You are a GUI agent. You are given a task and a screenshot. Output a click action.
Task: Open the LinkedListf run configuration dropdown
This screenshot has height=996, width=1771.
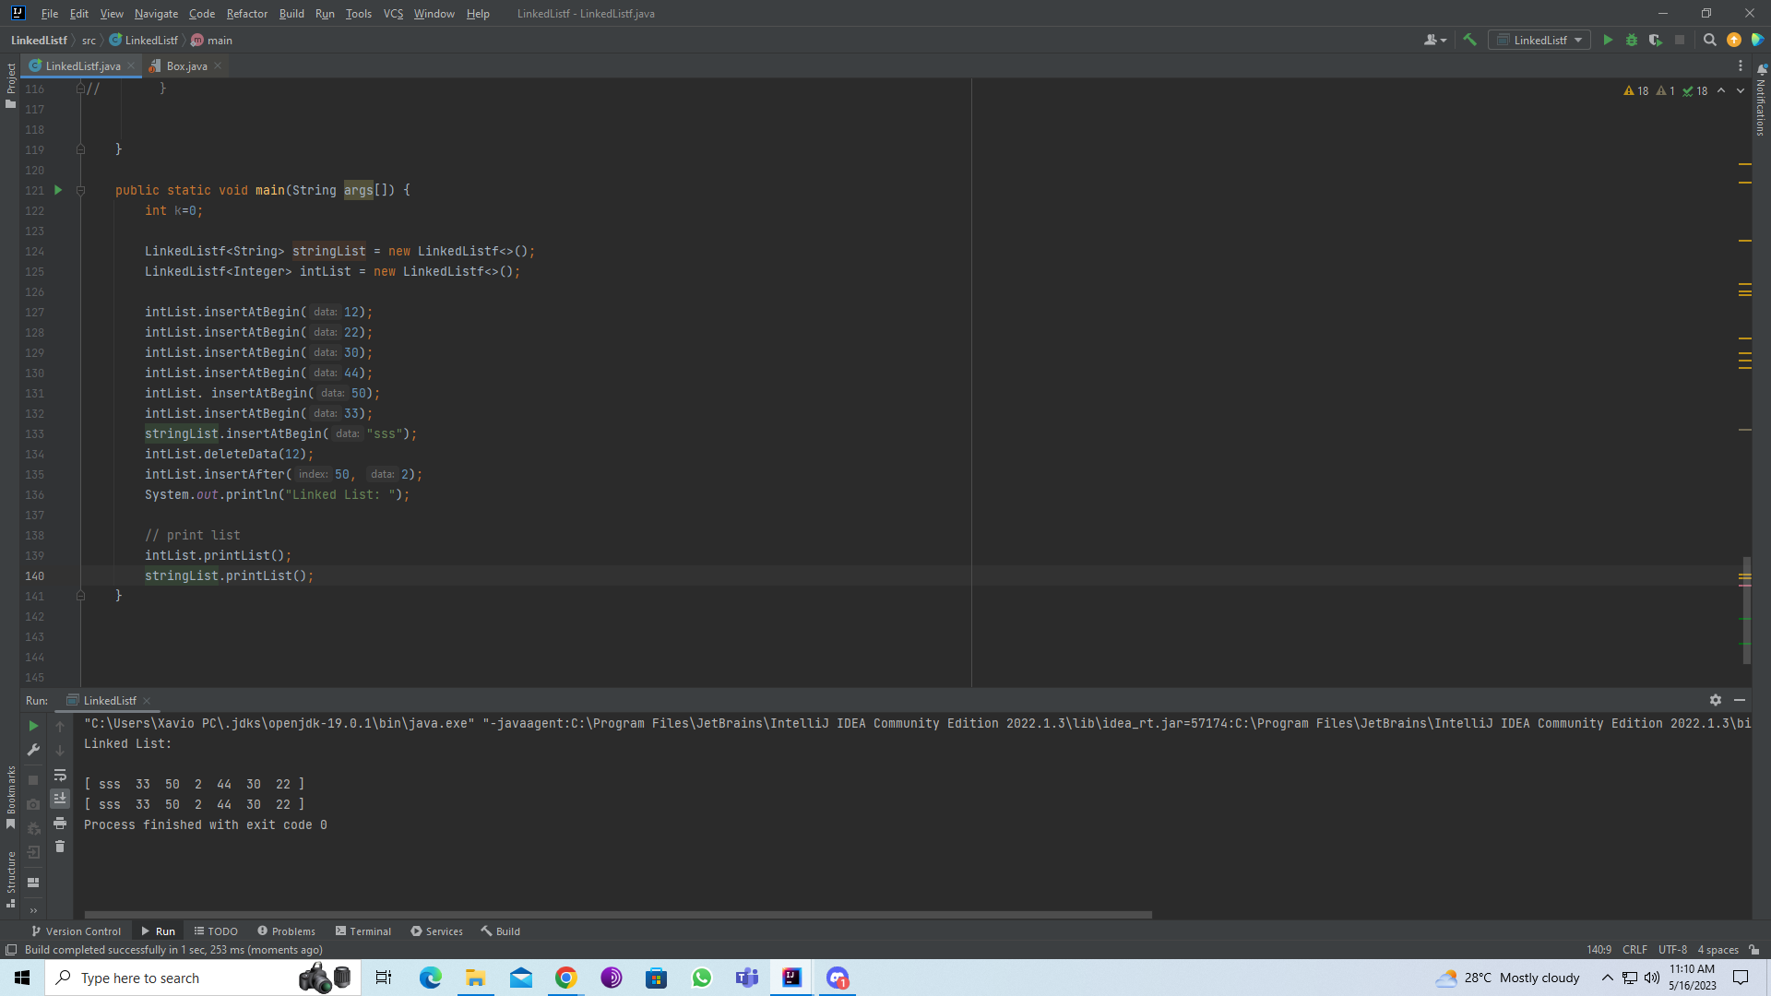click(1539, 40)
